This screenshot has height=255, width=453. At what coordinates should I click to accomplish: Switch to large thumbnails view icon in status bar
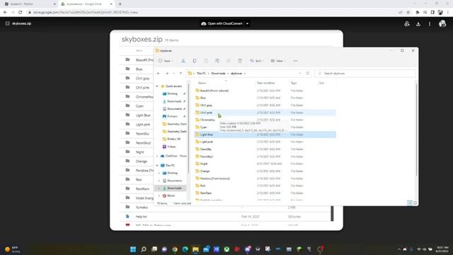(415, 203)
